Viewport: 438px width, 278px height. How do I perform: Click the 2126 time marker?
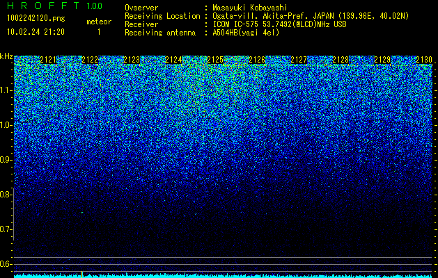(x=257, y=60)
